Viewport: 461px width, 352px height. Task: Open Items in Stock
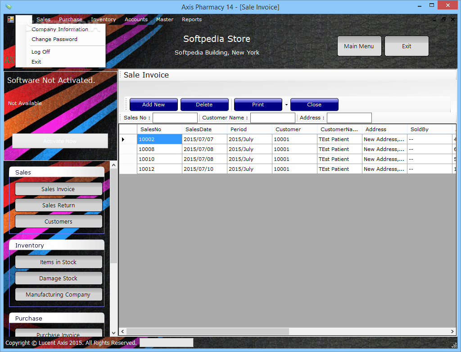[59, 262]
